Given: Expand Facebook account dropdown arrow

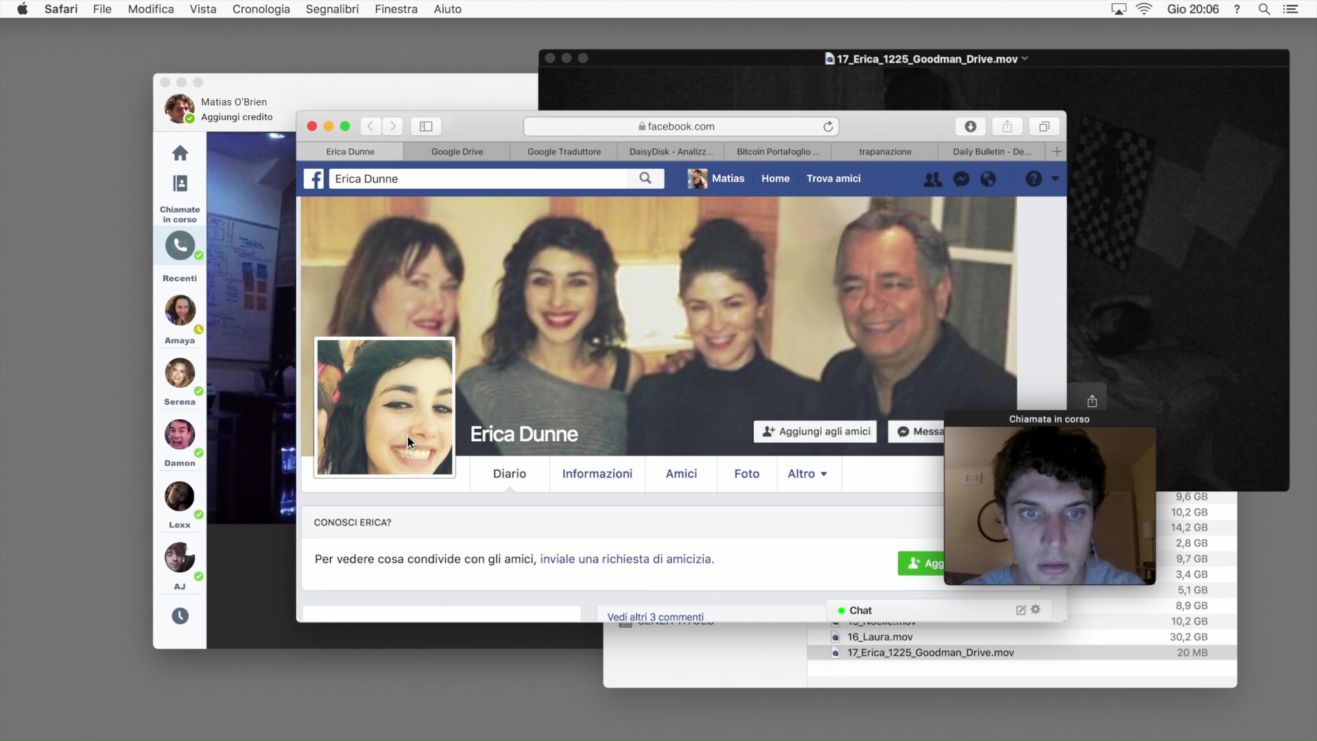Looking at the screenshot, I should 1055,179.
